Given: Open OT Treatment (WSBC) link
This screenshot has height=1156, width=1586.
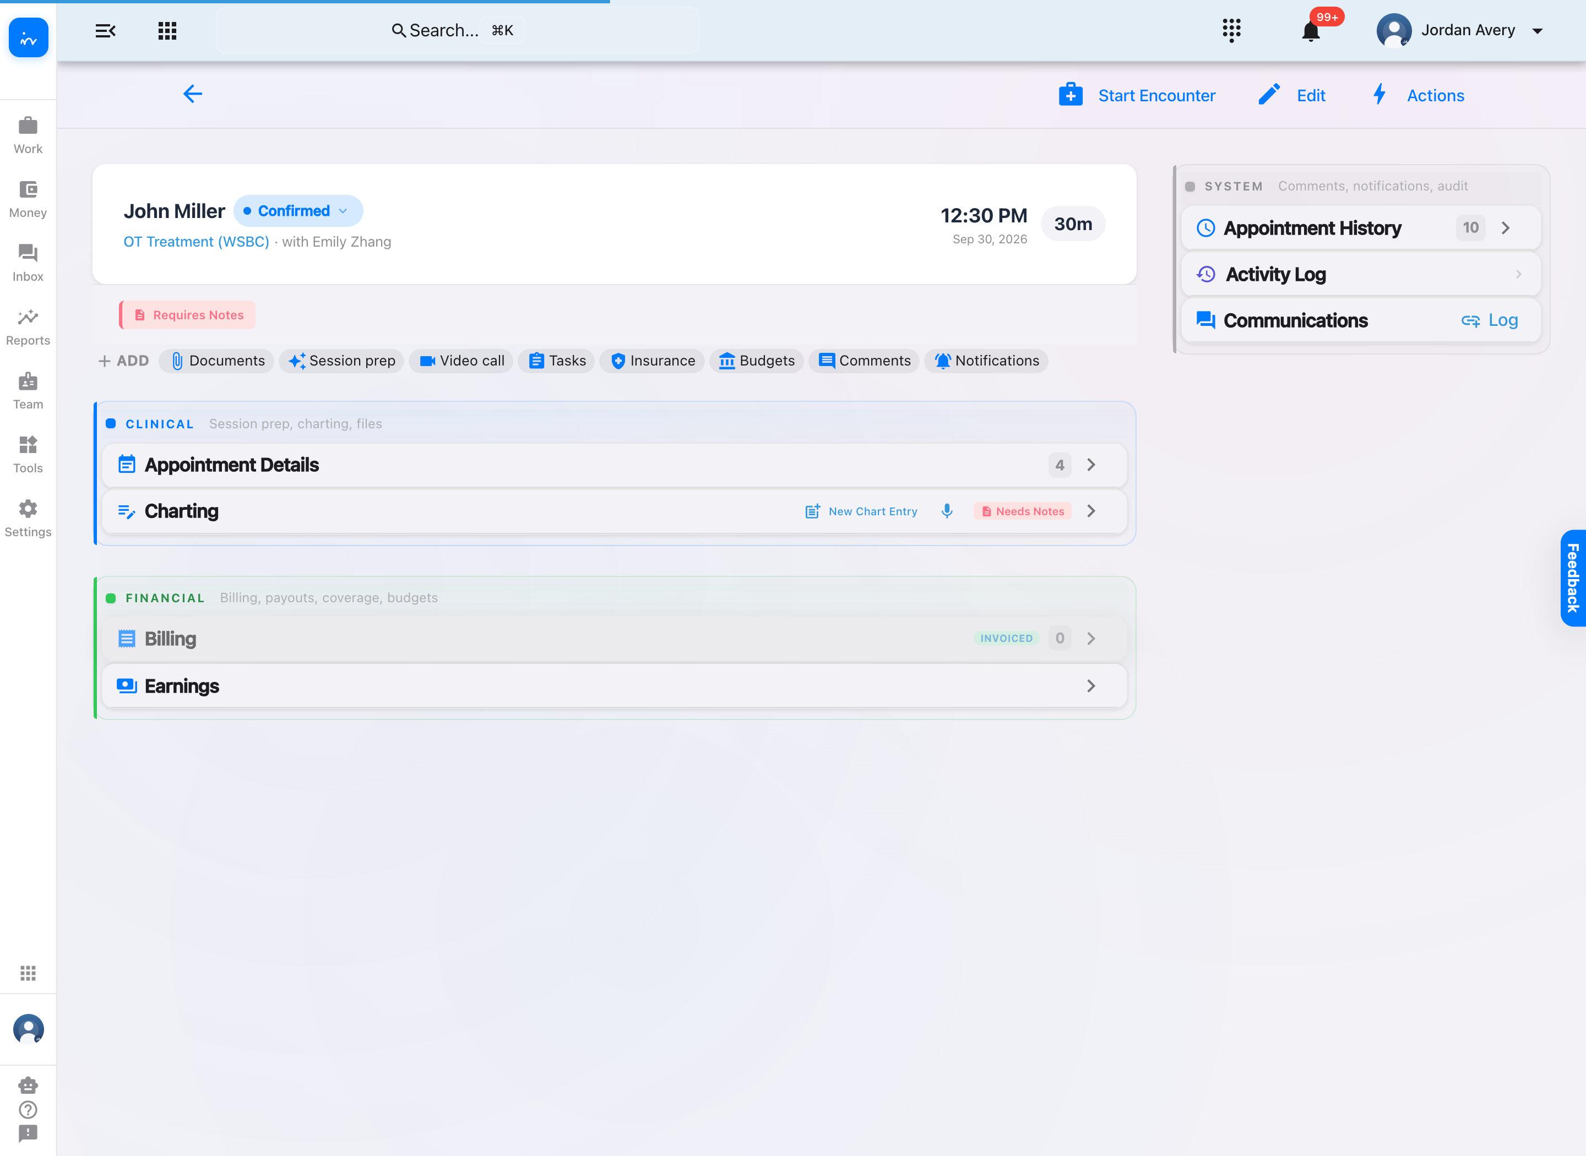Looking at the screenshot, I should tap(196, 242).
